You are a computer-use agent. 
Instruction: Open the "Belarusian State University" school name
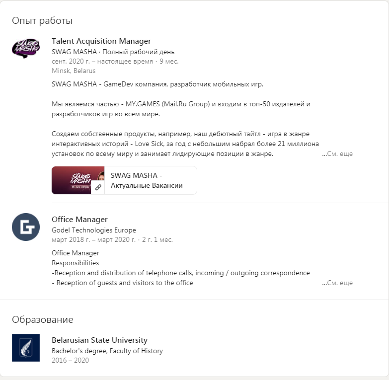(99, 340)
